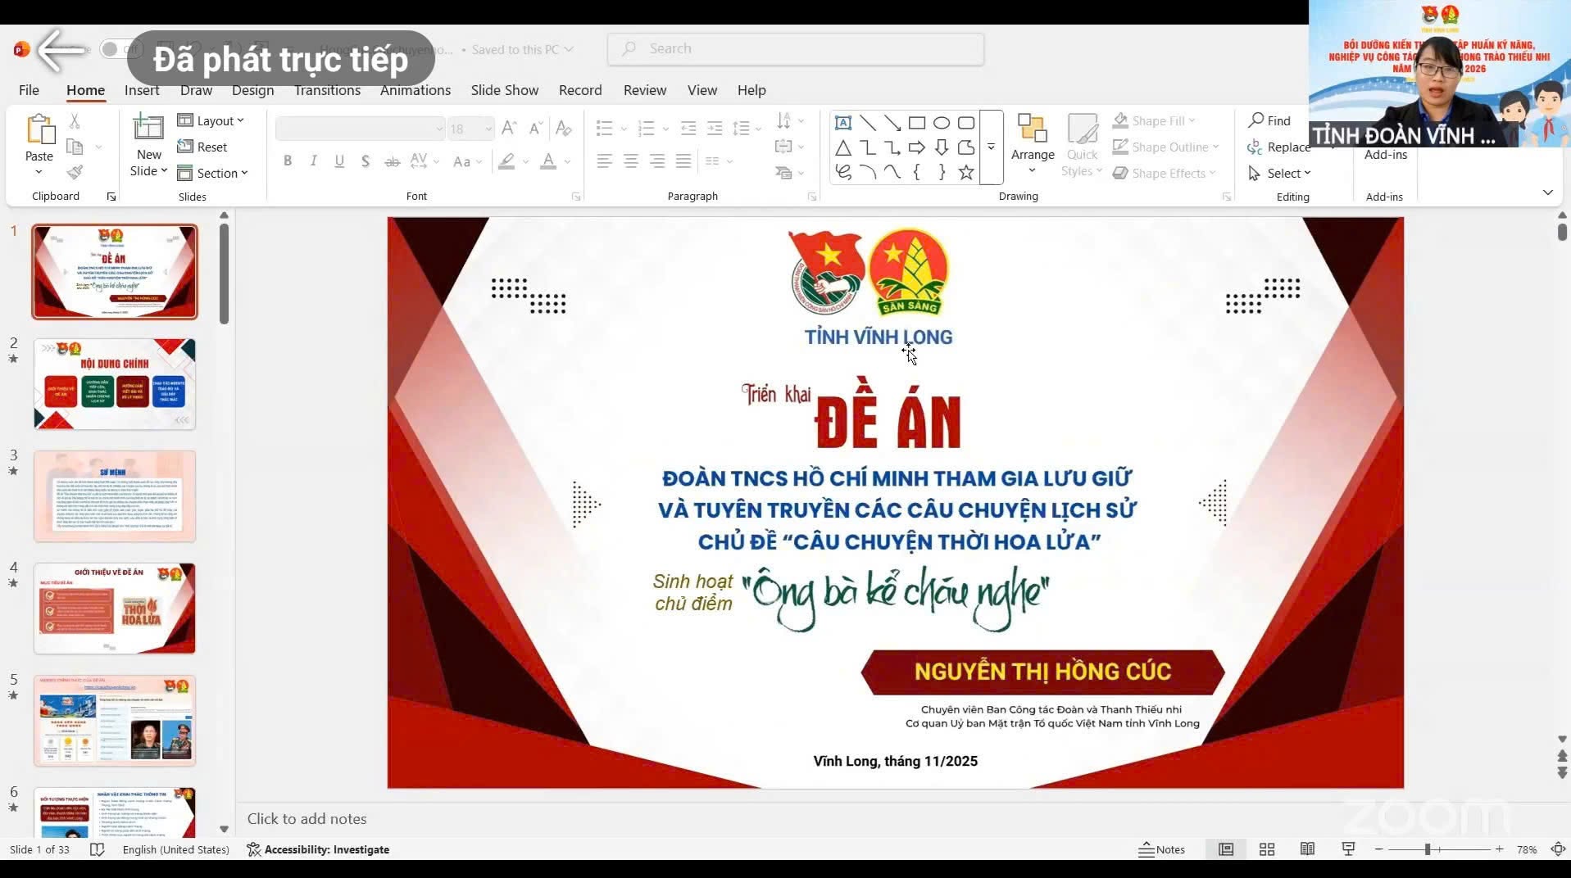The height and width of the screenshot is (878, 1571).
Task: Switch to Reading View icon
Action: (1308, 849)
